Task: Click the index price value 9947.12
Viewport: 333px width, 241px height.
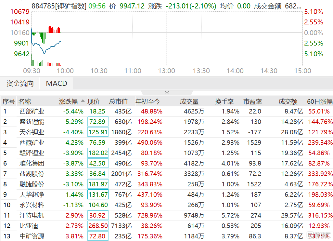Action: click(x=132, y=6)
